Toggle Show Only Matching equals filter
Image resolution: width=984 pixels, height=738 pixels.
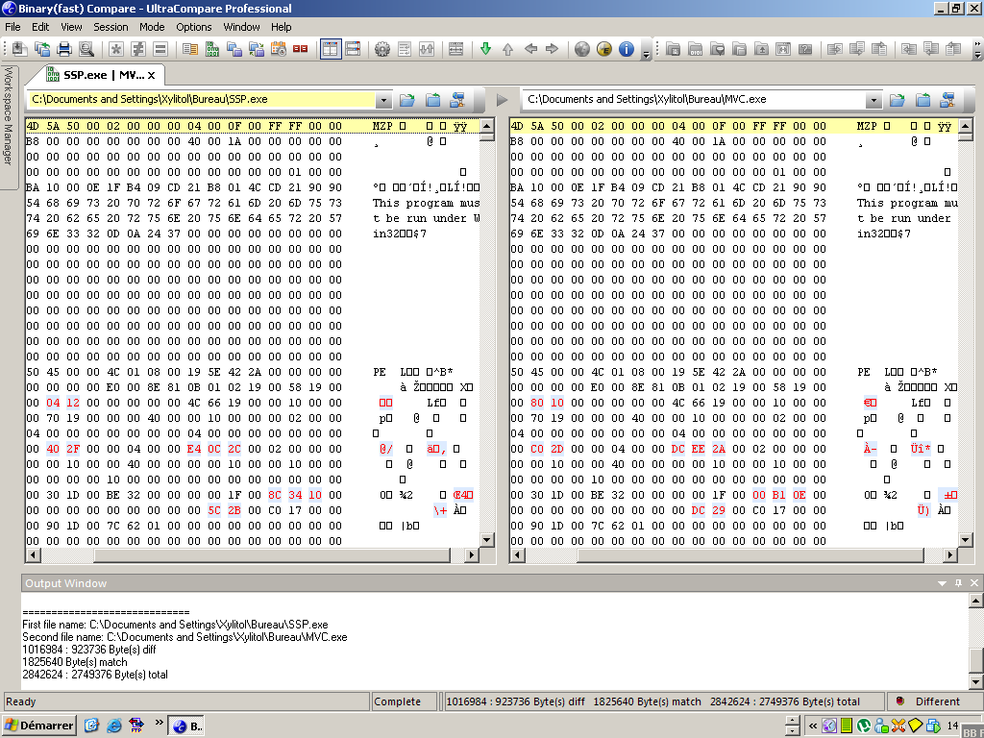tap(160, 49)
